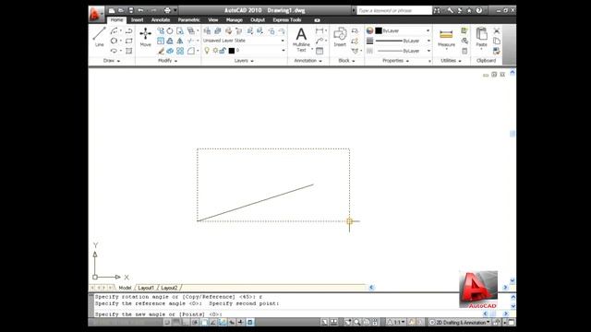Click the Multiline Text tool
This screenshot has width=591, height=332.
(x=301, y=40)
